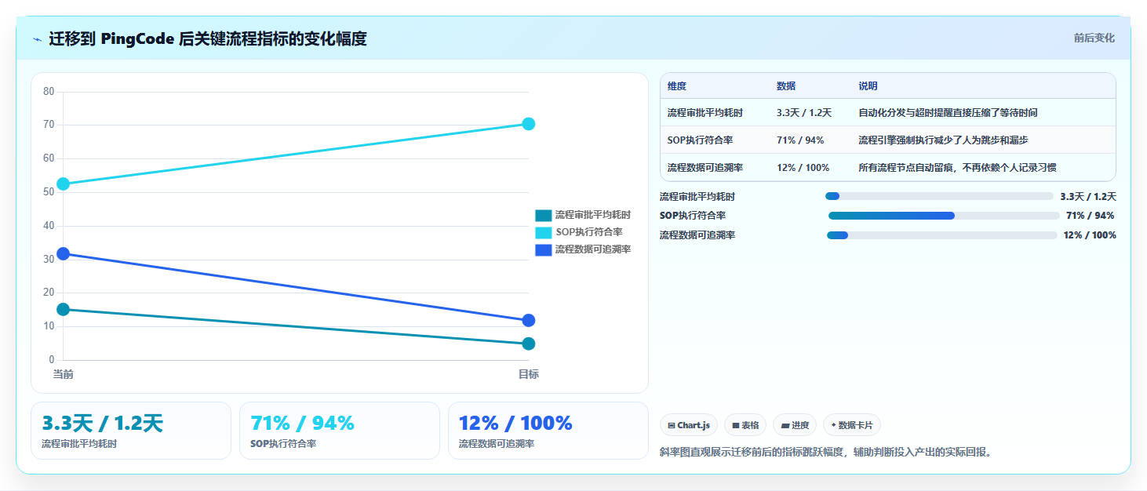This screenshot has width=1147, height=491.
Task: Click the SOP执行符合率 point at 目标
Action: (x=529, y=124)
